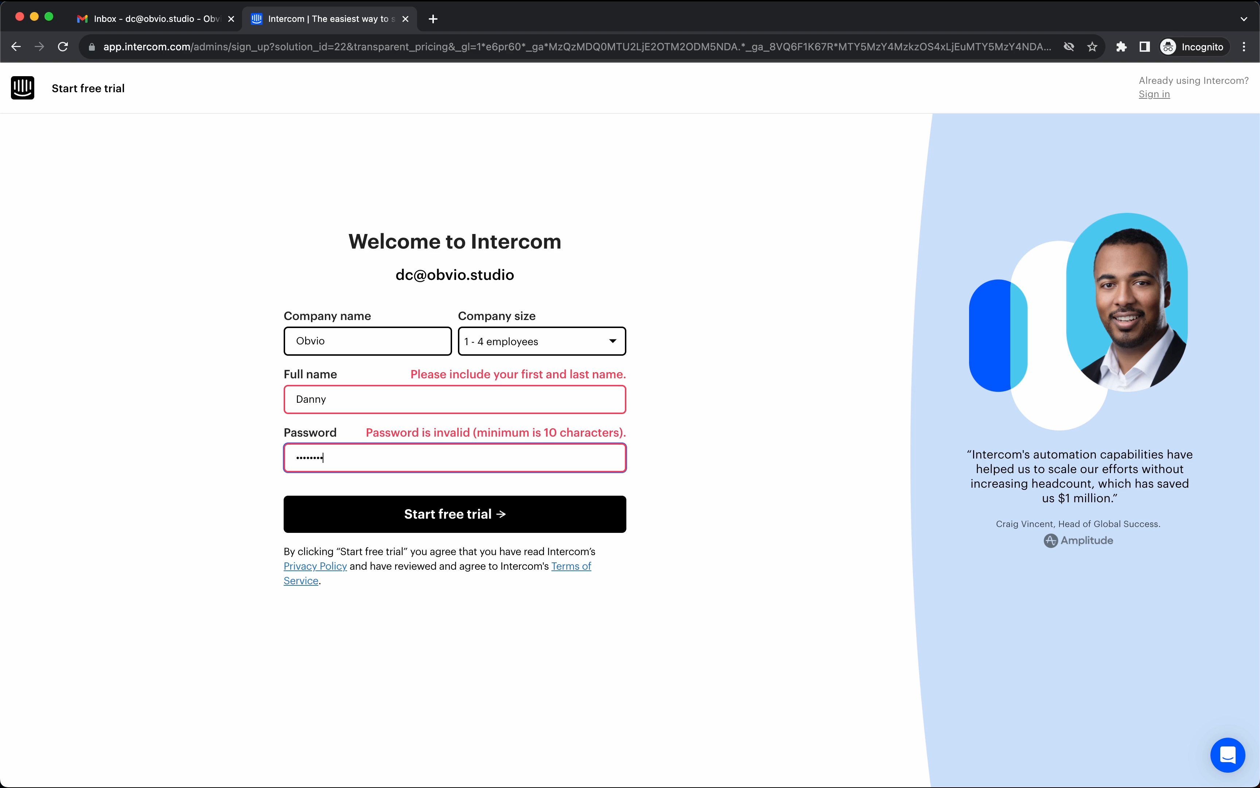Focus the Full name input field
The height and width of the screenshot is (788, 1260).
[455, 400]
